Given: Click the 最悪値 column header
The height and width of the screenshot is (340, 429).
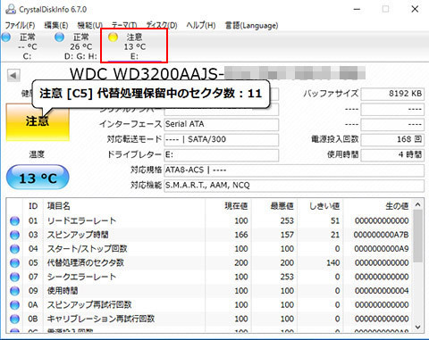Looking at the screenshot, I should click(274, 206).
